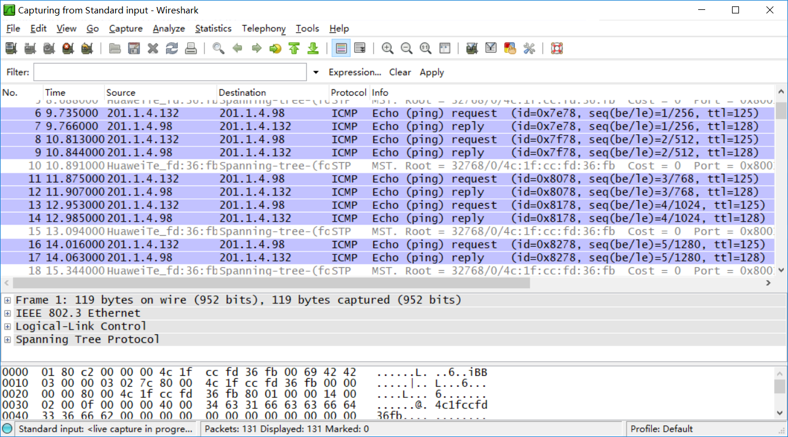This screenshot has width=788, height=437.
Task: Select packet 10 STP row
Action: (388, 166)
